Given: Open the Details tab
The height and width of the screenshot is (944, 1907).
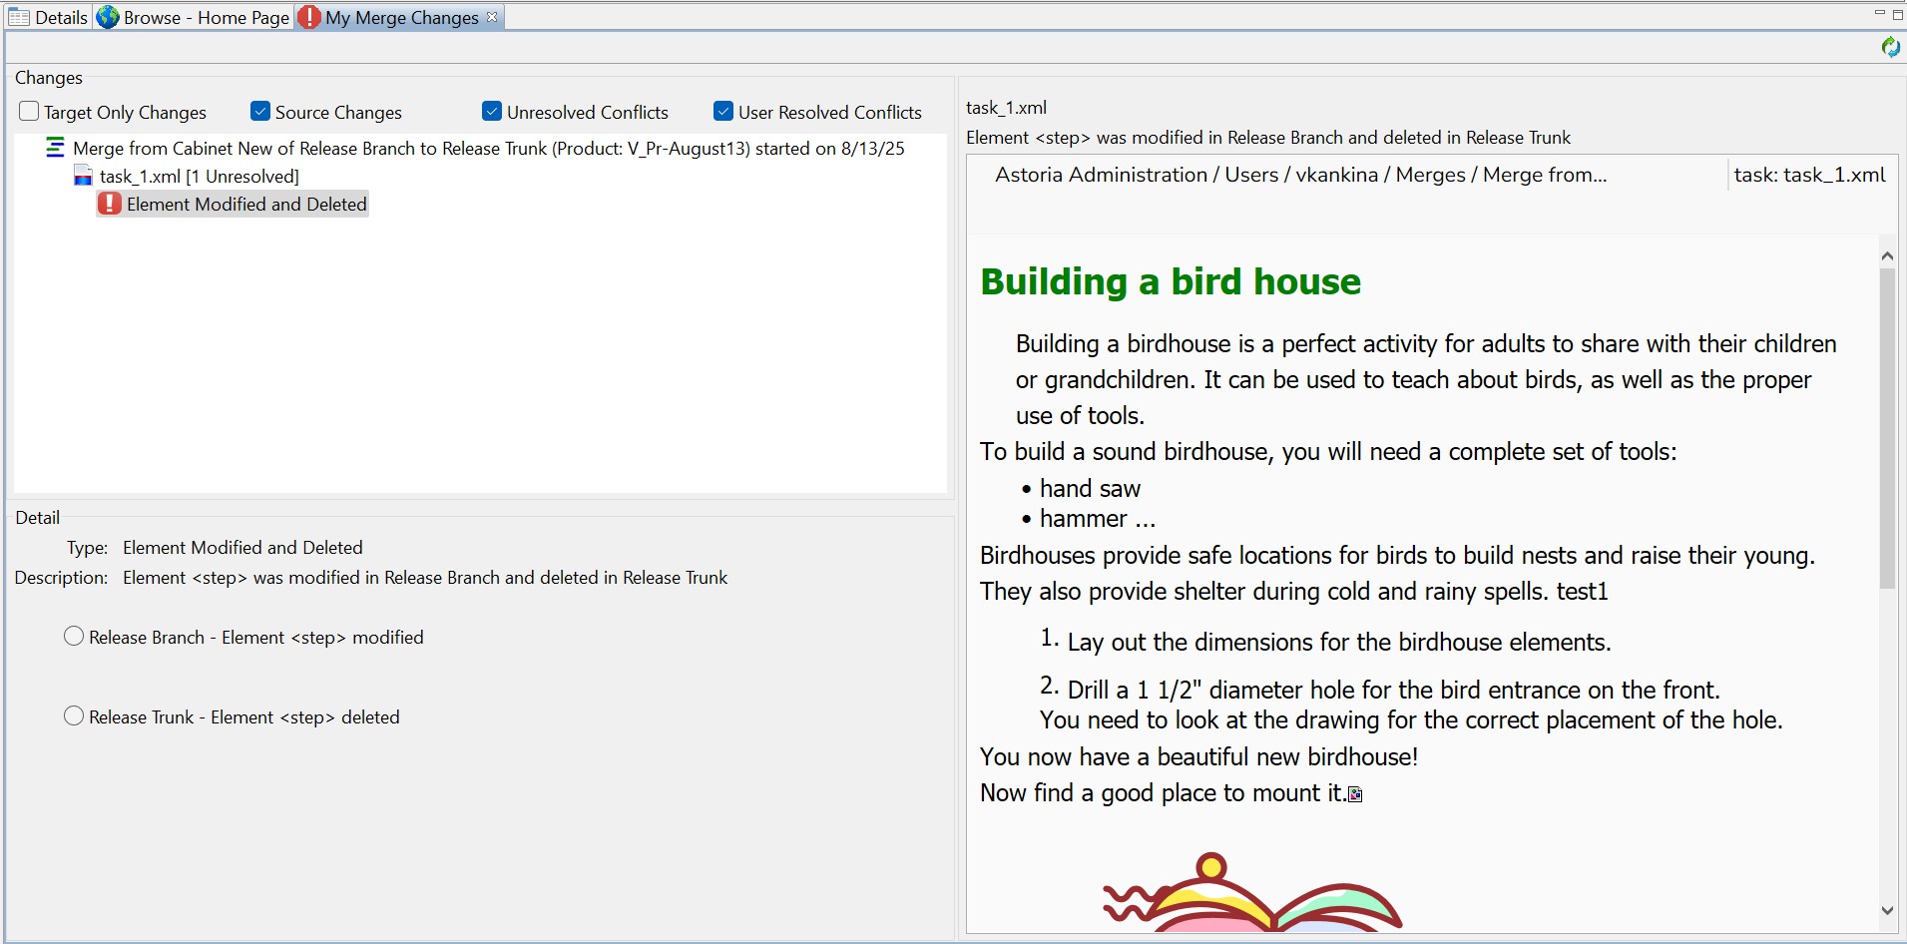Looking at the screenshot, I should tap(49, 17).
